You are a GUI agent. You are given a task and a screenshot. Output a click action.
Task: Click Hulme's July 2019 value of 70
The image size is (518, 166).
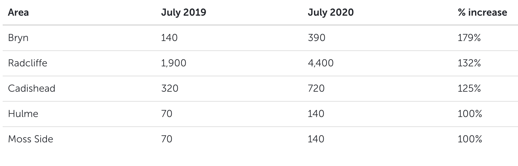(x=167, y=114)
